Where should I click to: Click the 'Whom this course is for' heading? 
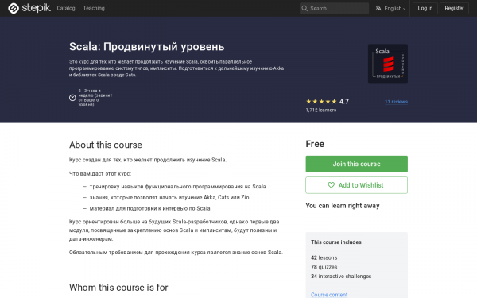pos(118,288)
